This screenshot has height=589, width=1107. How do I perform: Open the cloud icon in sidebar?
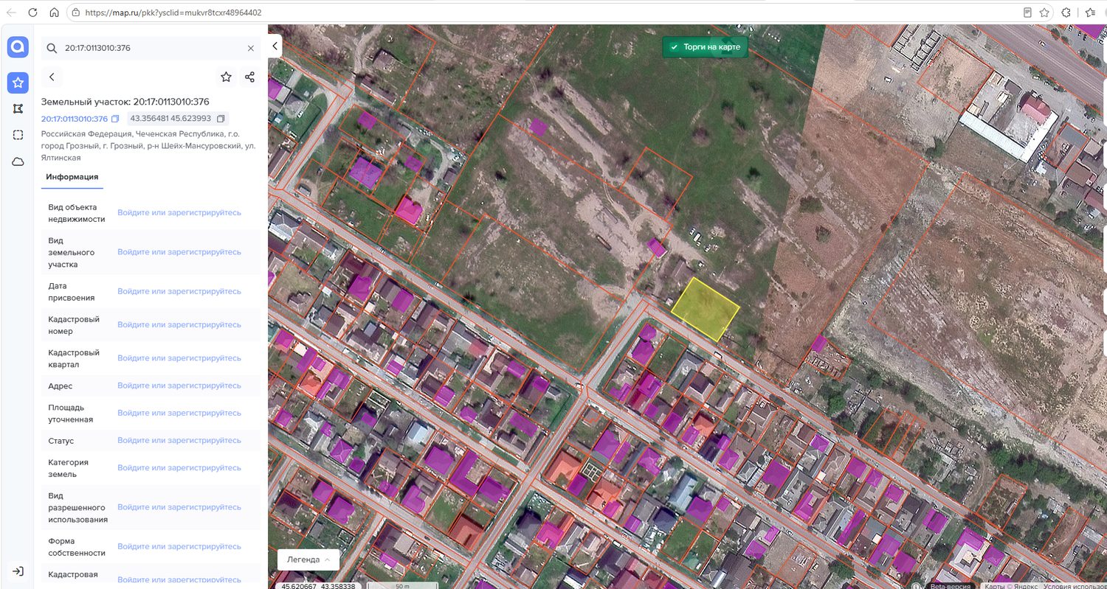coord(18,162)
